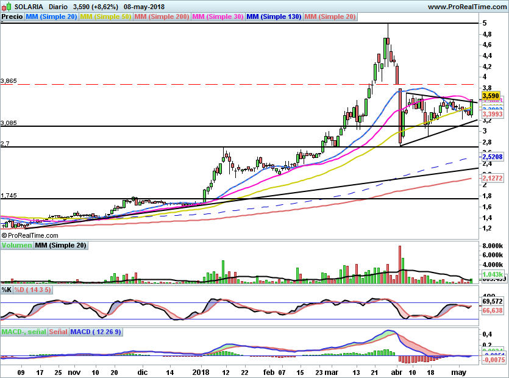The height and width of the screenshot is (378, 509).
Task: Click the 1,745 horizontal level label
Action: [x=9, y=196]
